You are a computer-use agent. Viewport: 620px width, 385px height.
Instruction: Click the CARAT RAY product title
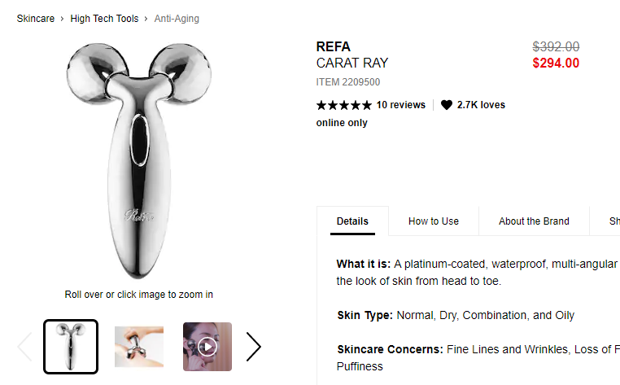(352, 63)
